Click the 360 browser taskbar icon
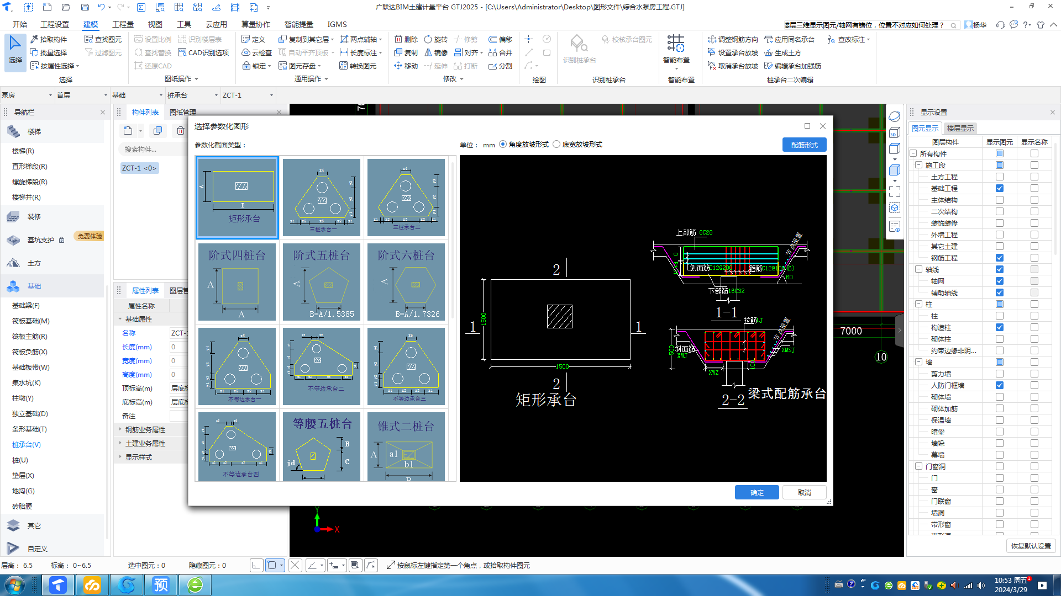 195,584
